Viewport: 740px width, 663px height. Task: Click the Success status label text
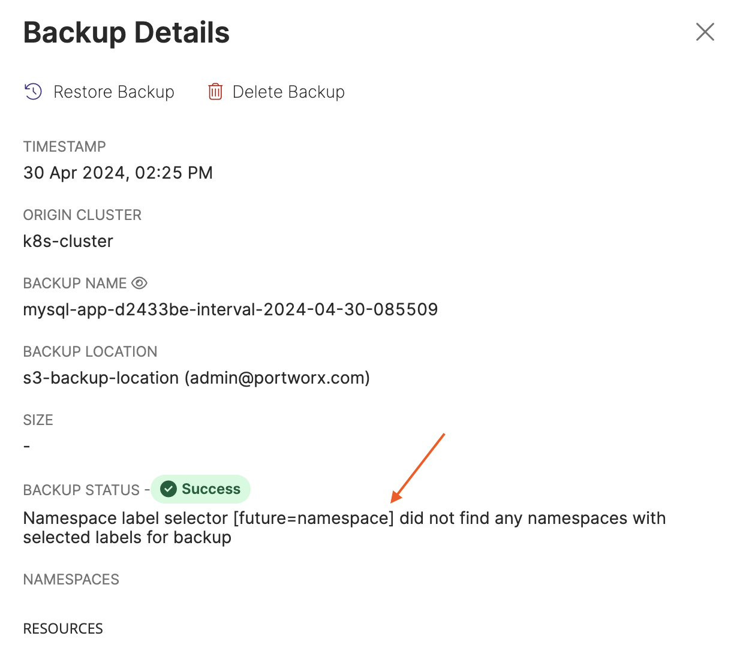click(210, 489)
